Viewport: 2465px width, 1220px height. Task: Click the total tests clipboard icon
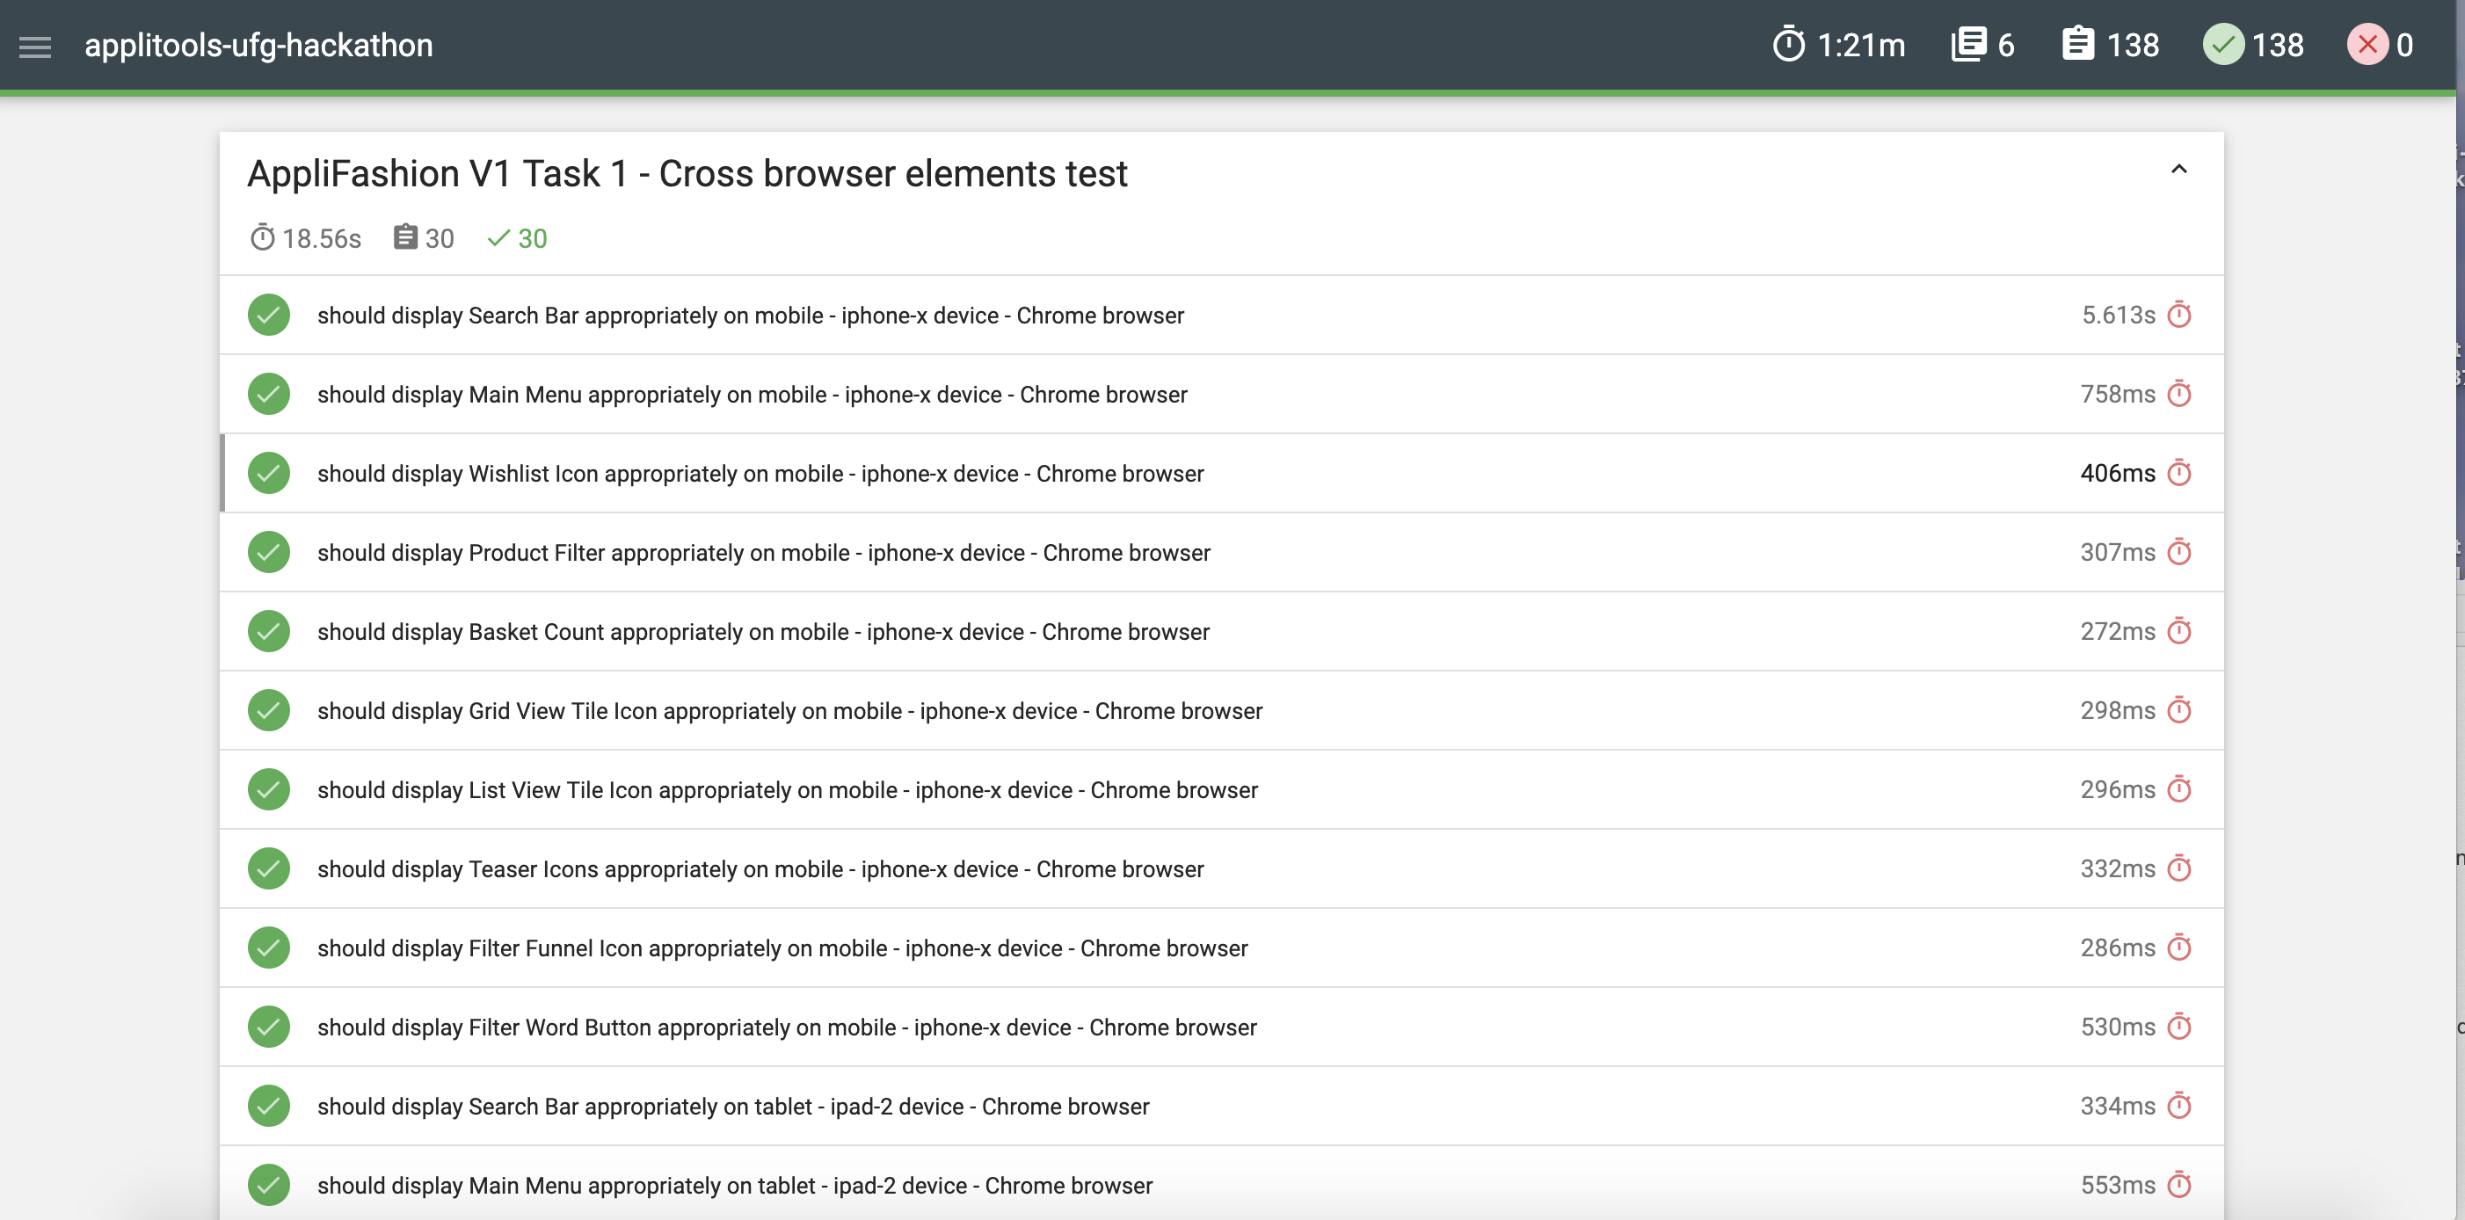click(x=2077, y=45)
